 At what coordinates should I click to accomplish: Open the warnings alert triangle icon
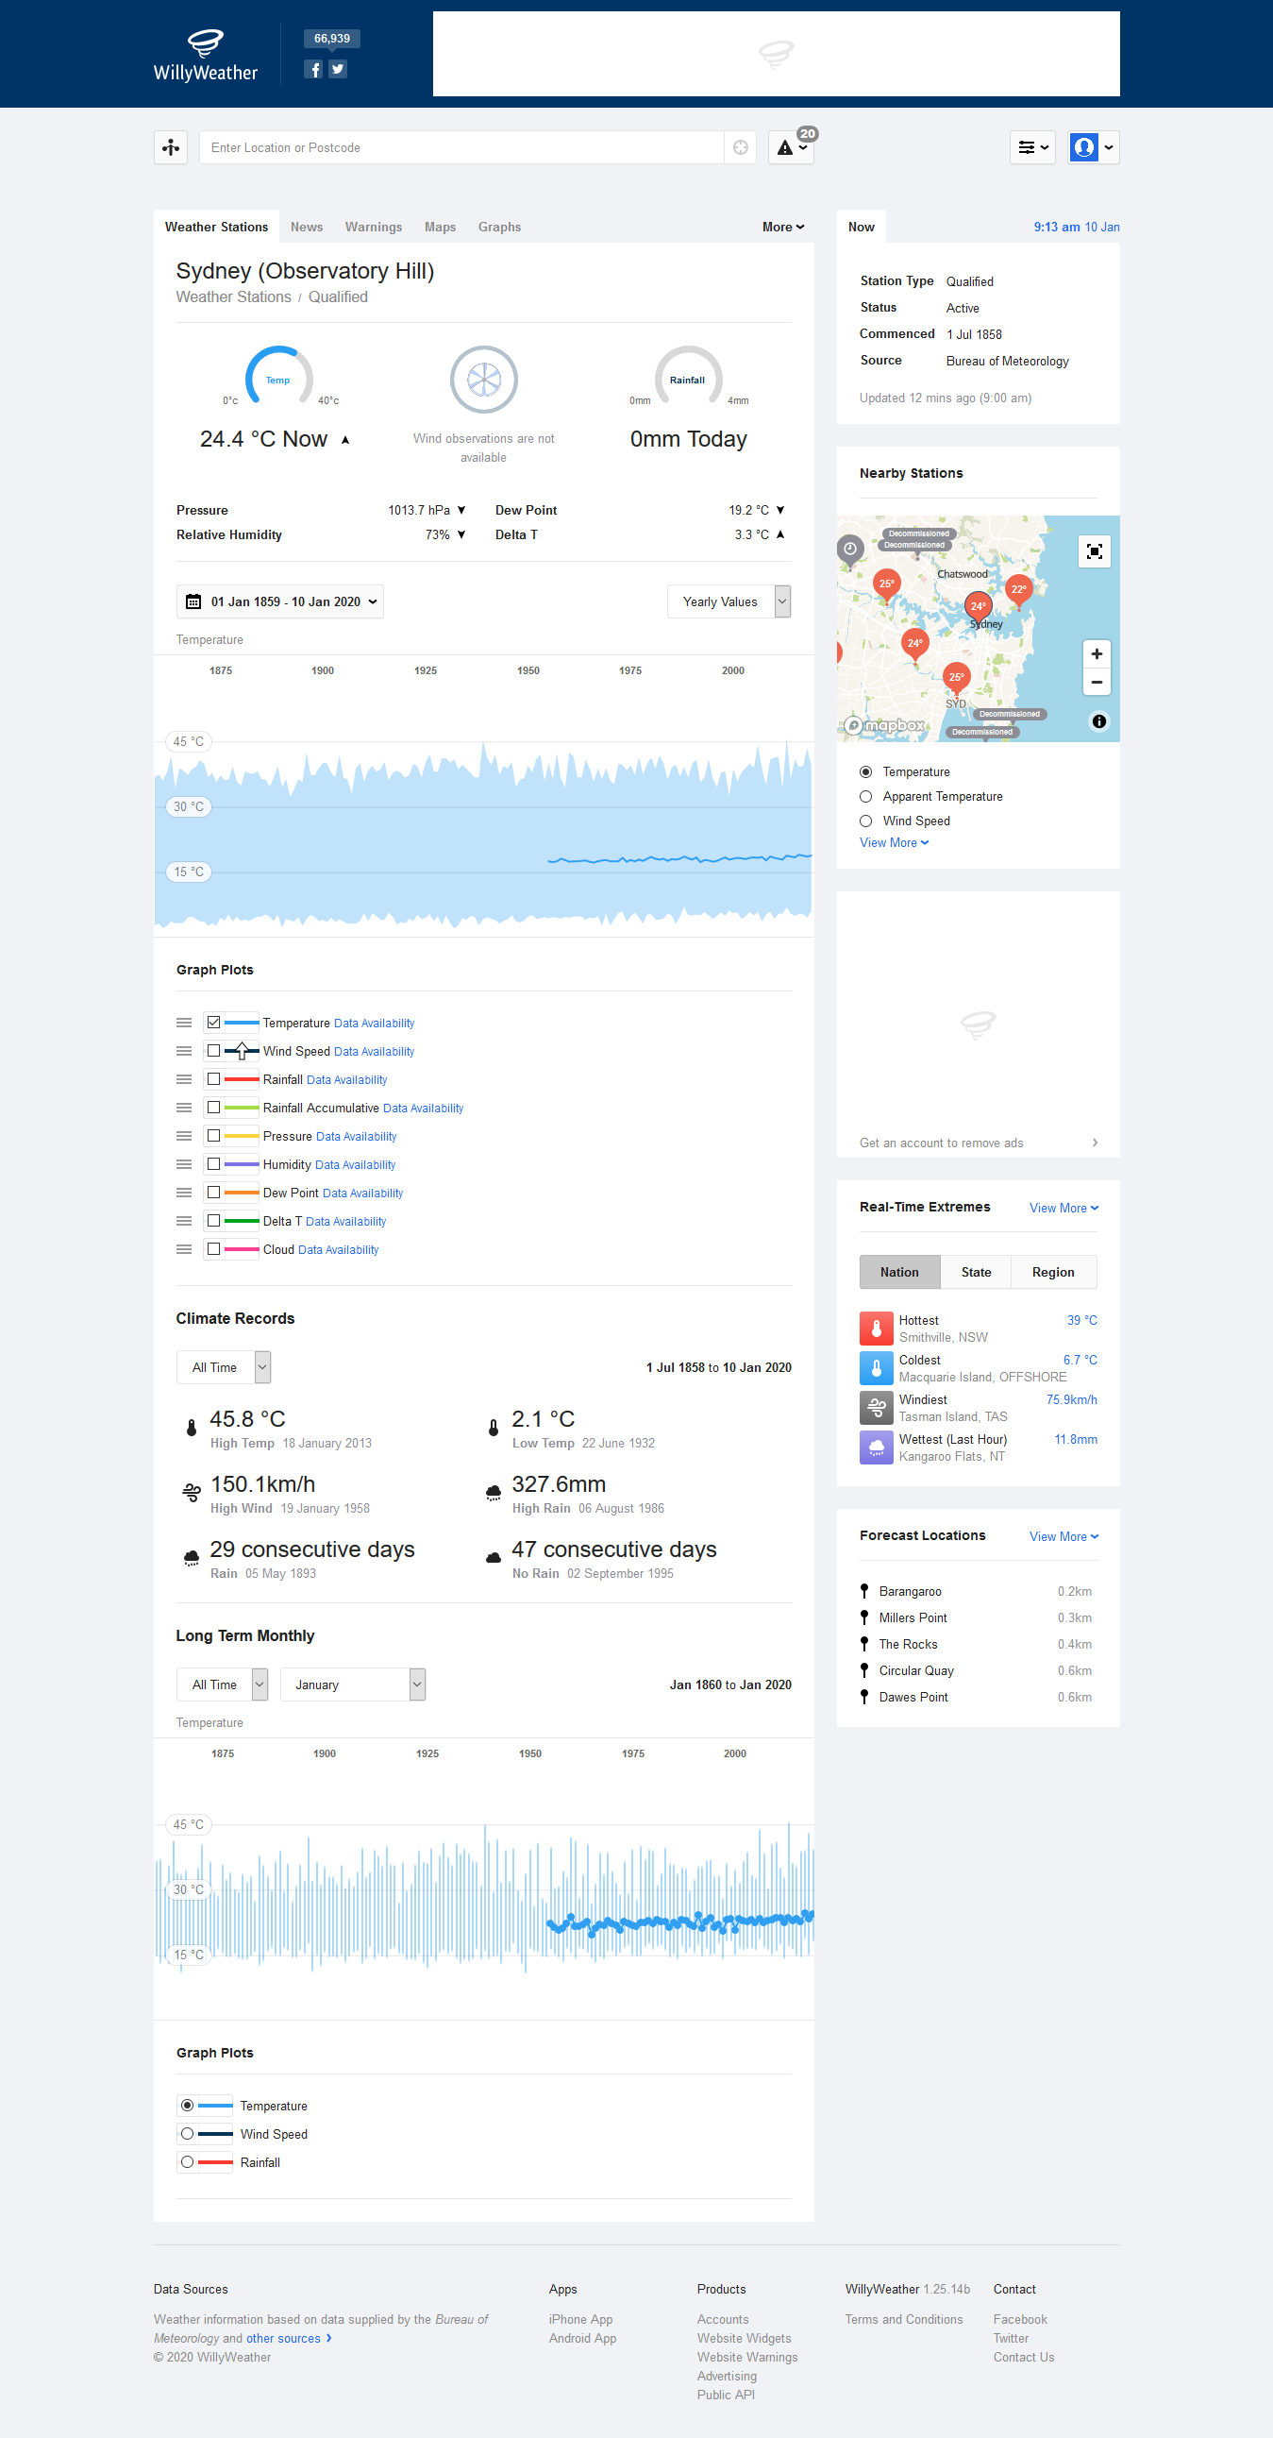point(791,147)
